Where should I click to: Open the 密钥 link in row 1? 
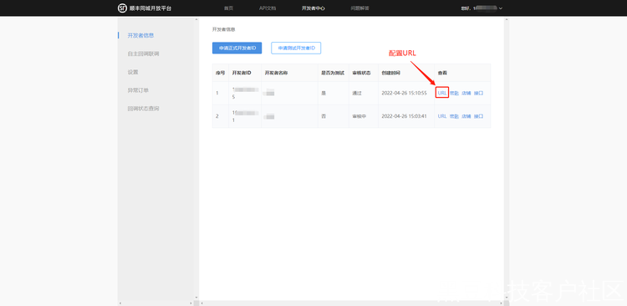pos(454,93)
